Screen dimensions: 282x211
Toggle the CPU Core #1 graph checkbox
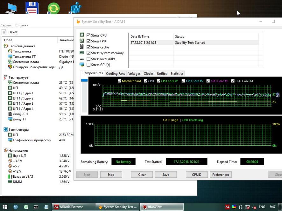(159, 81)
